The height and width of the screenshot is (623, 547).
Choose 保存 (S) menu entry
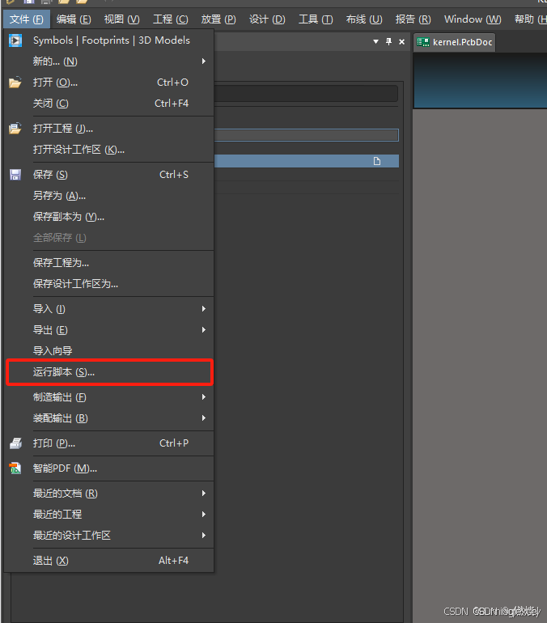coord(109,175)
